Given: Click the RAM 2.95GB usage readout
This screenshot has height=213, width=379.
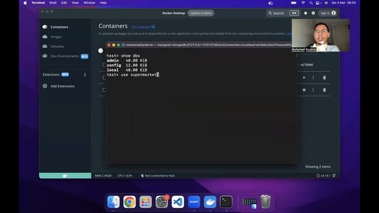Looking at the screenshot, I should (103, 176).
